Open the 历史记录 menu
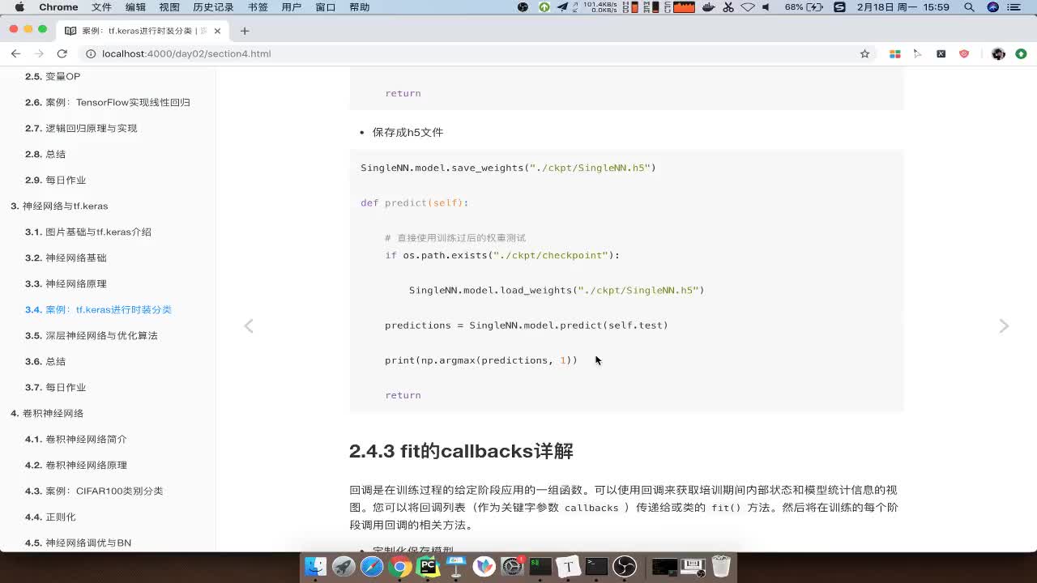 pyautogui.click(x=213, y=7)
